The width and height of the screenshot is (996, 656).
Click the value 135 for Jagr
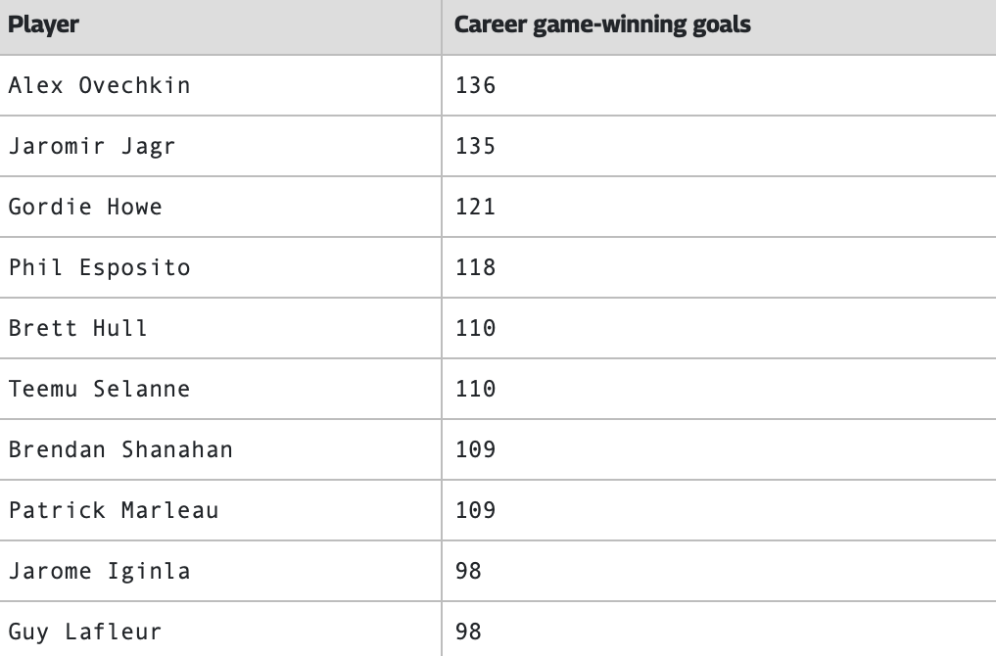click(x=475, y=146)
